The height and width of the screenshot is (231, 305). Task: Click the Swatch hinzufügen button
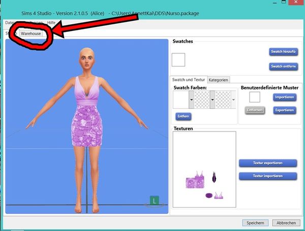[283, 51]
